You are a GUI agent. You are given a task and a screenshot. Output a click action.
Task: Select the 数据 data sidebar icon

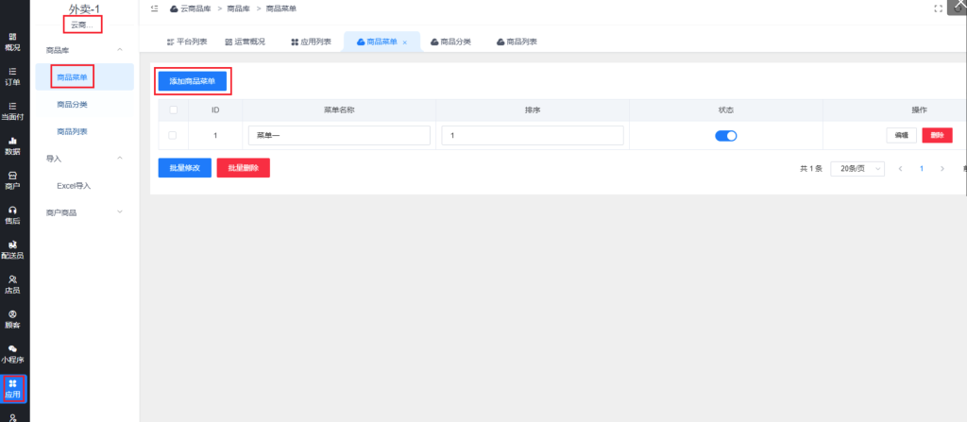12,145
